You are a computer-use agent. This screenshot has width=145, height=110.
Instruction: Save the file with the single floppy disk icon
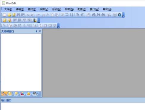18,15
